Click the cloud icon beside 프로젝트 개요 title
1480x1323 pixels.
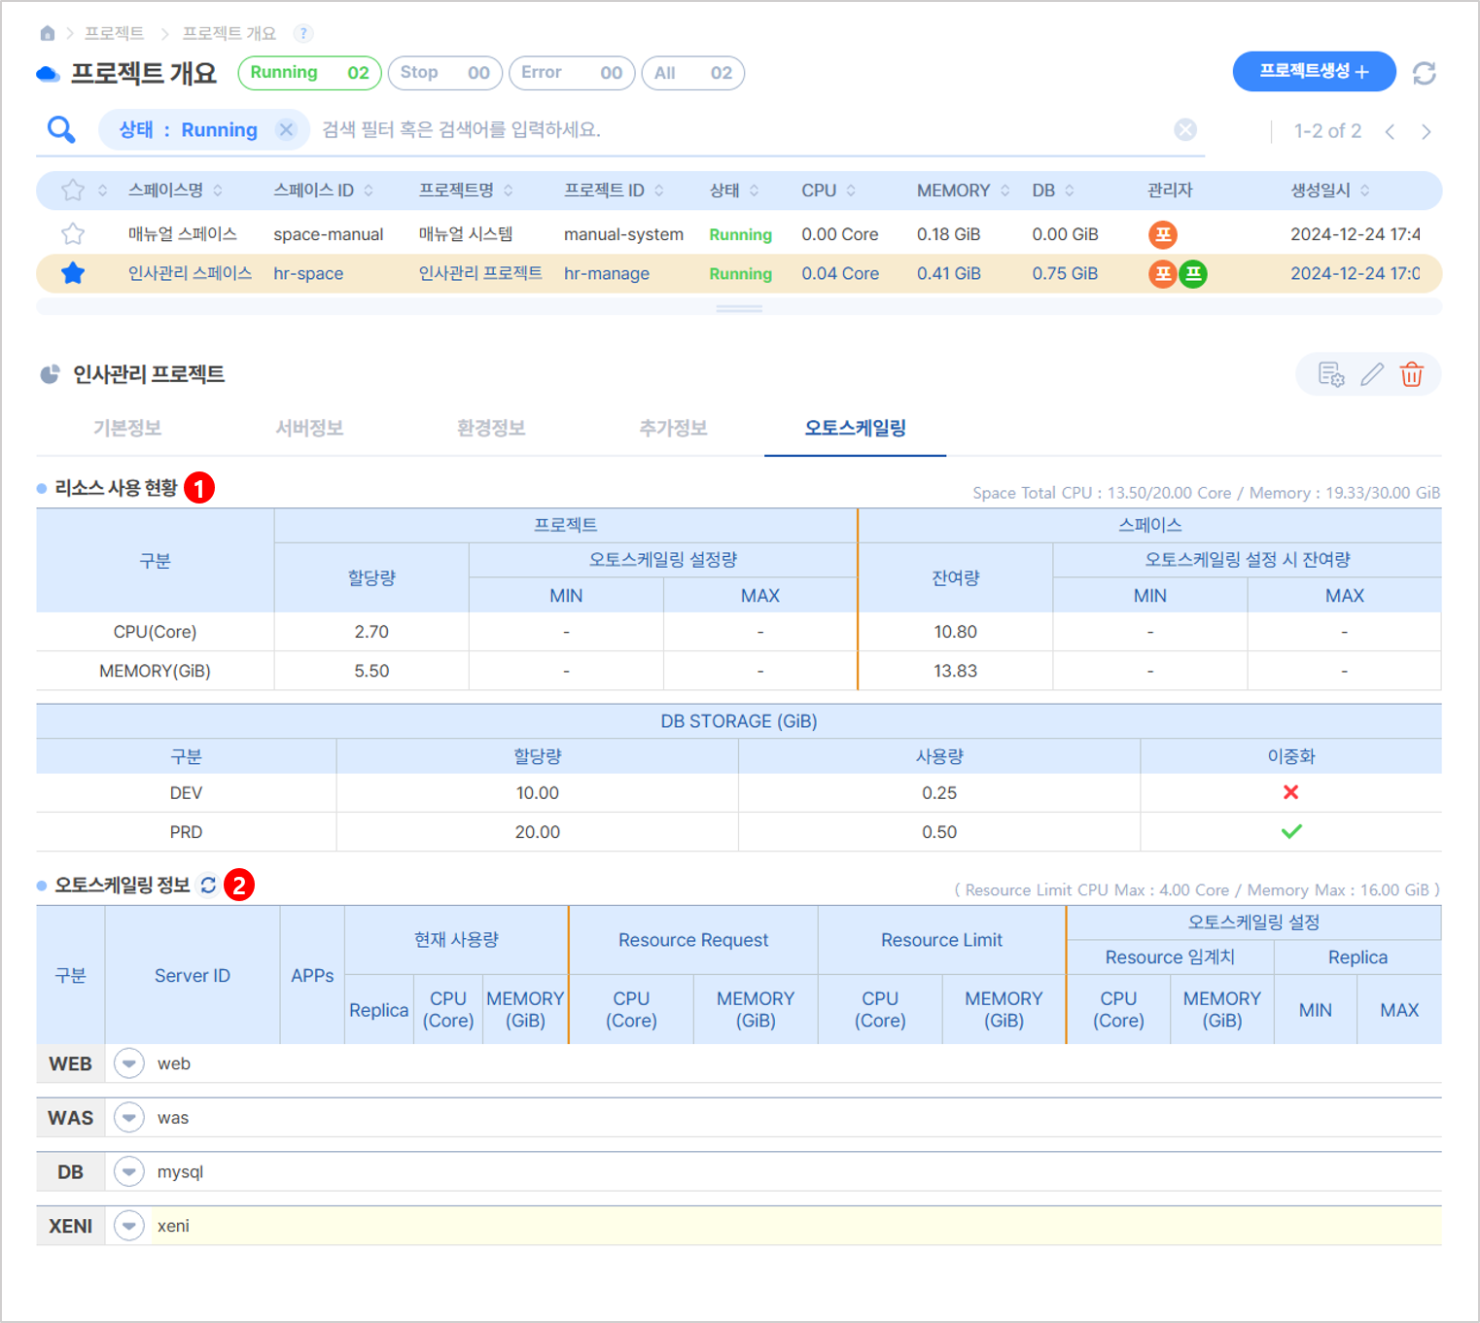pos(48,74)
